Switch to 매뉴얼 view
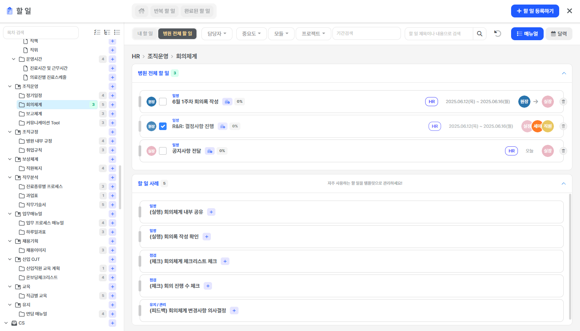 (527, 34)
